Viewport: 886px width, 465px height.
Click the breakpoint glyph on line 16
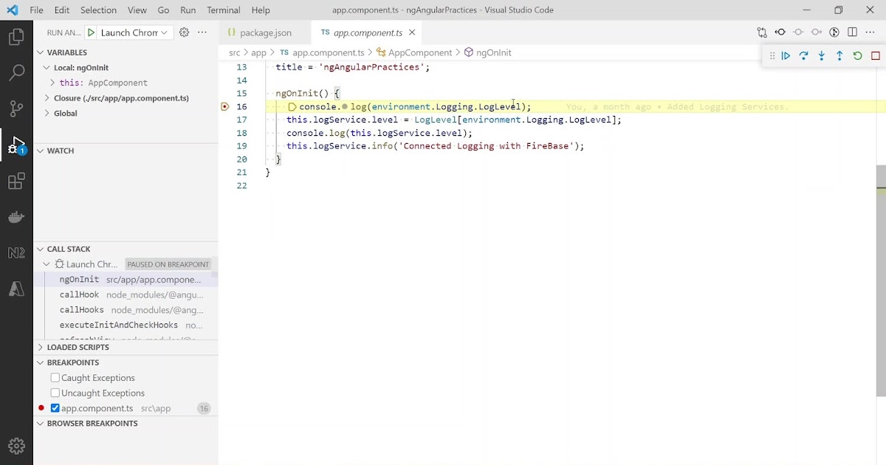coord(225,106)
